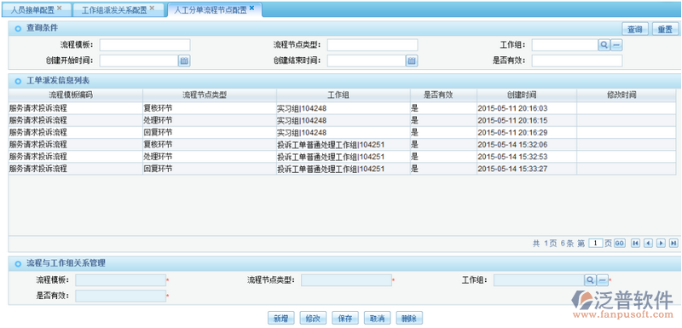Viewport: 682px width, 328px height.
Task: Open the 是否有效 query dropdown field
Action: coord(577,60)
